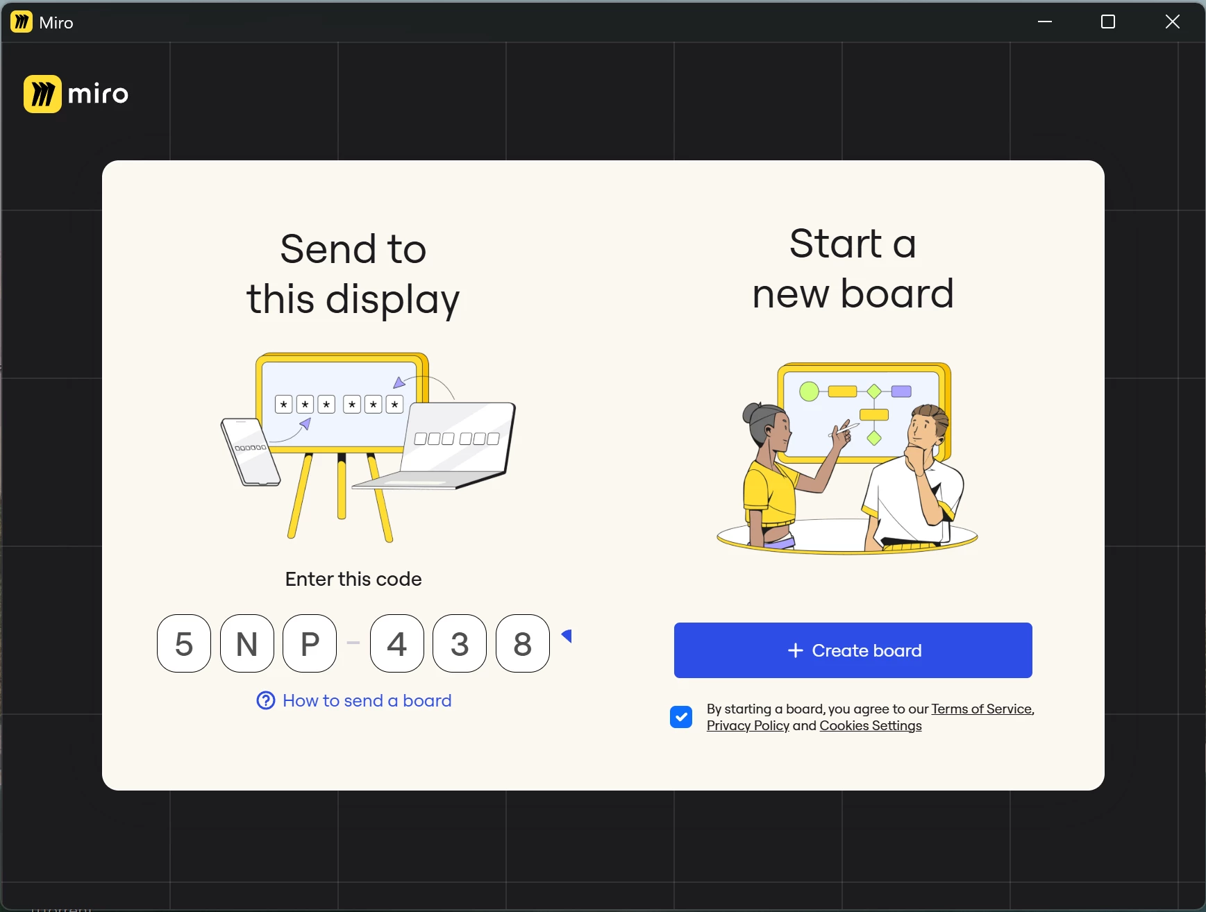Click the code character box showing P
This screenshot has width=1206, height=912.
pos(310,643)
